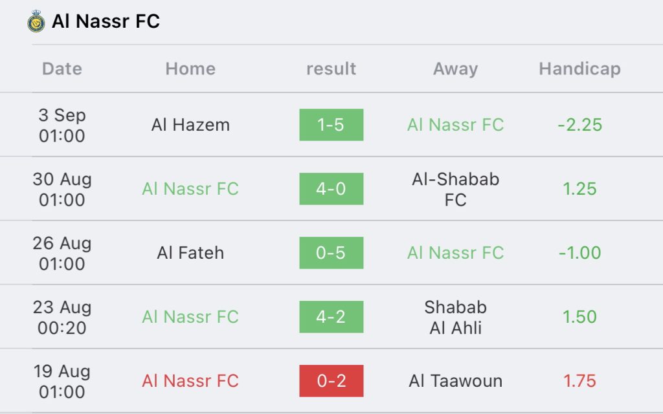The width and height of the screenshot is (663, 414).
Task: Click the Al-Shabab FC away team
Action: pyautogui.click(x=455, y=189)
